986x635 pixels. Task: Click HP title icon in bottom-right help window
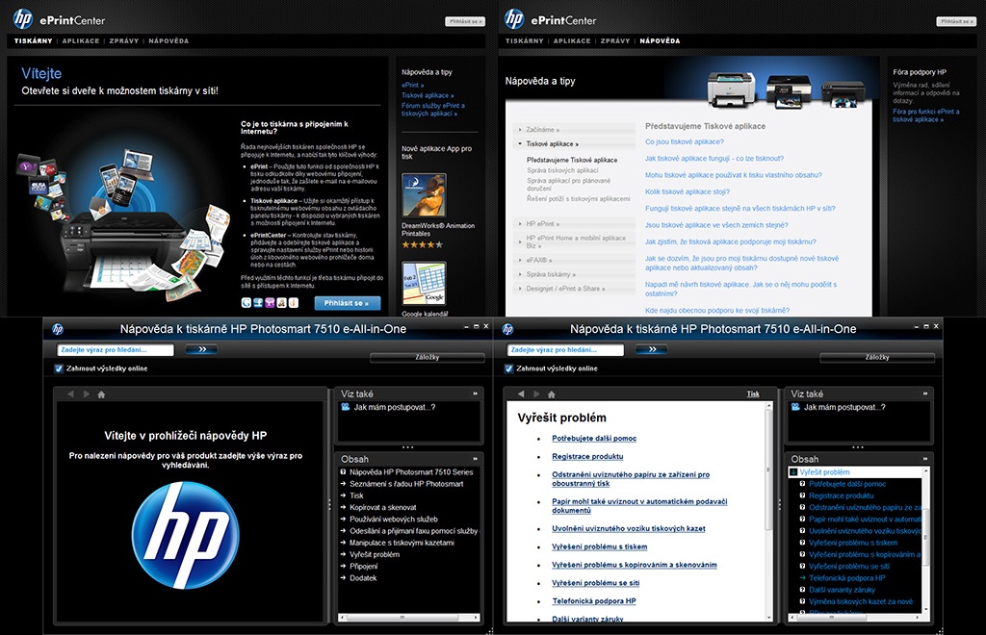pos(508,329)
